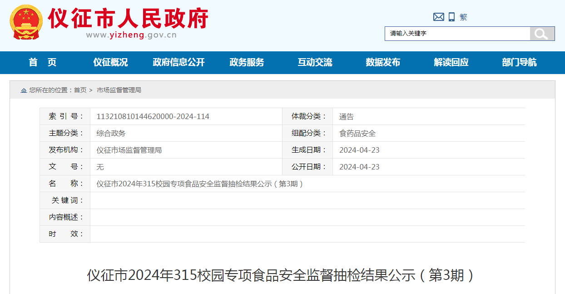This screenshot has height=294, width=565.
Task: Click the 综合政务 topic category value
Action: click(111, 133)
